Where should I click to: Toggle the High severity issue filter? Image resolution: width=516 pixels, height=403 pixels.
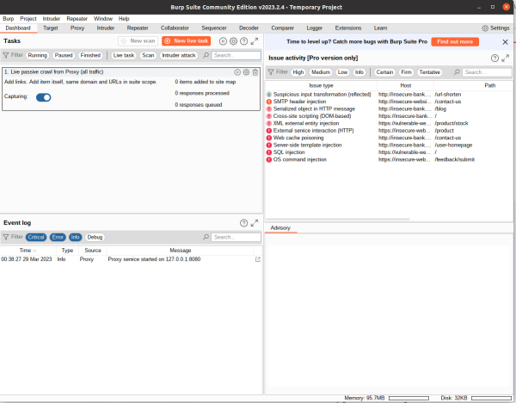click(x=298, y=72)
